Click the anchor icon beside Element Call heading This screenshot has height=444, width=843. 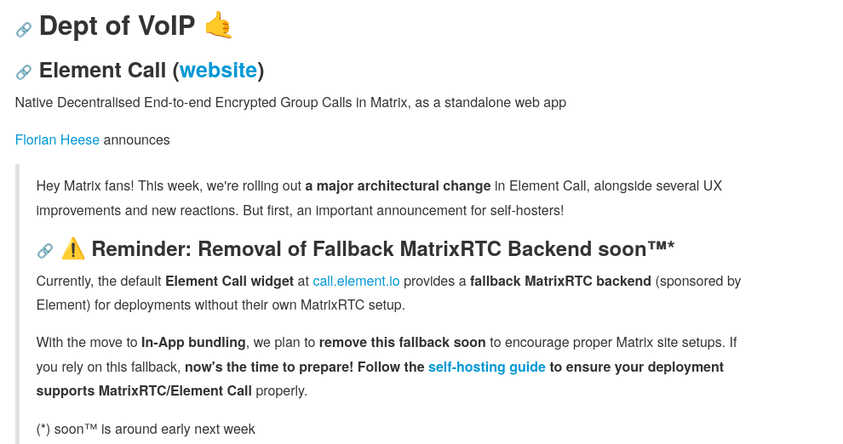pos(24,72)
